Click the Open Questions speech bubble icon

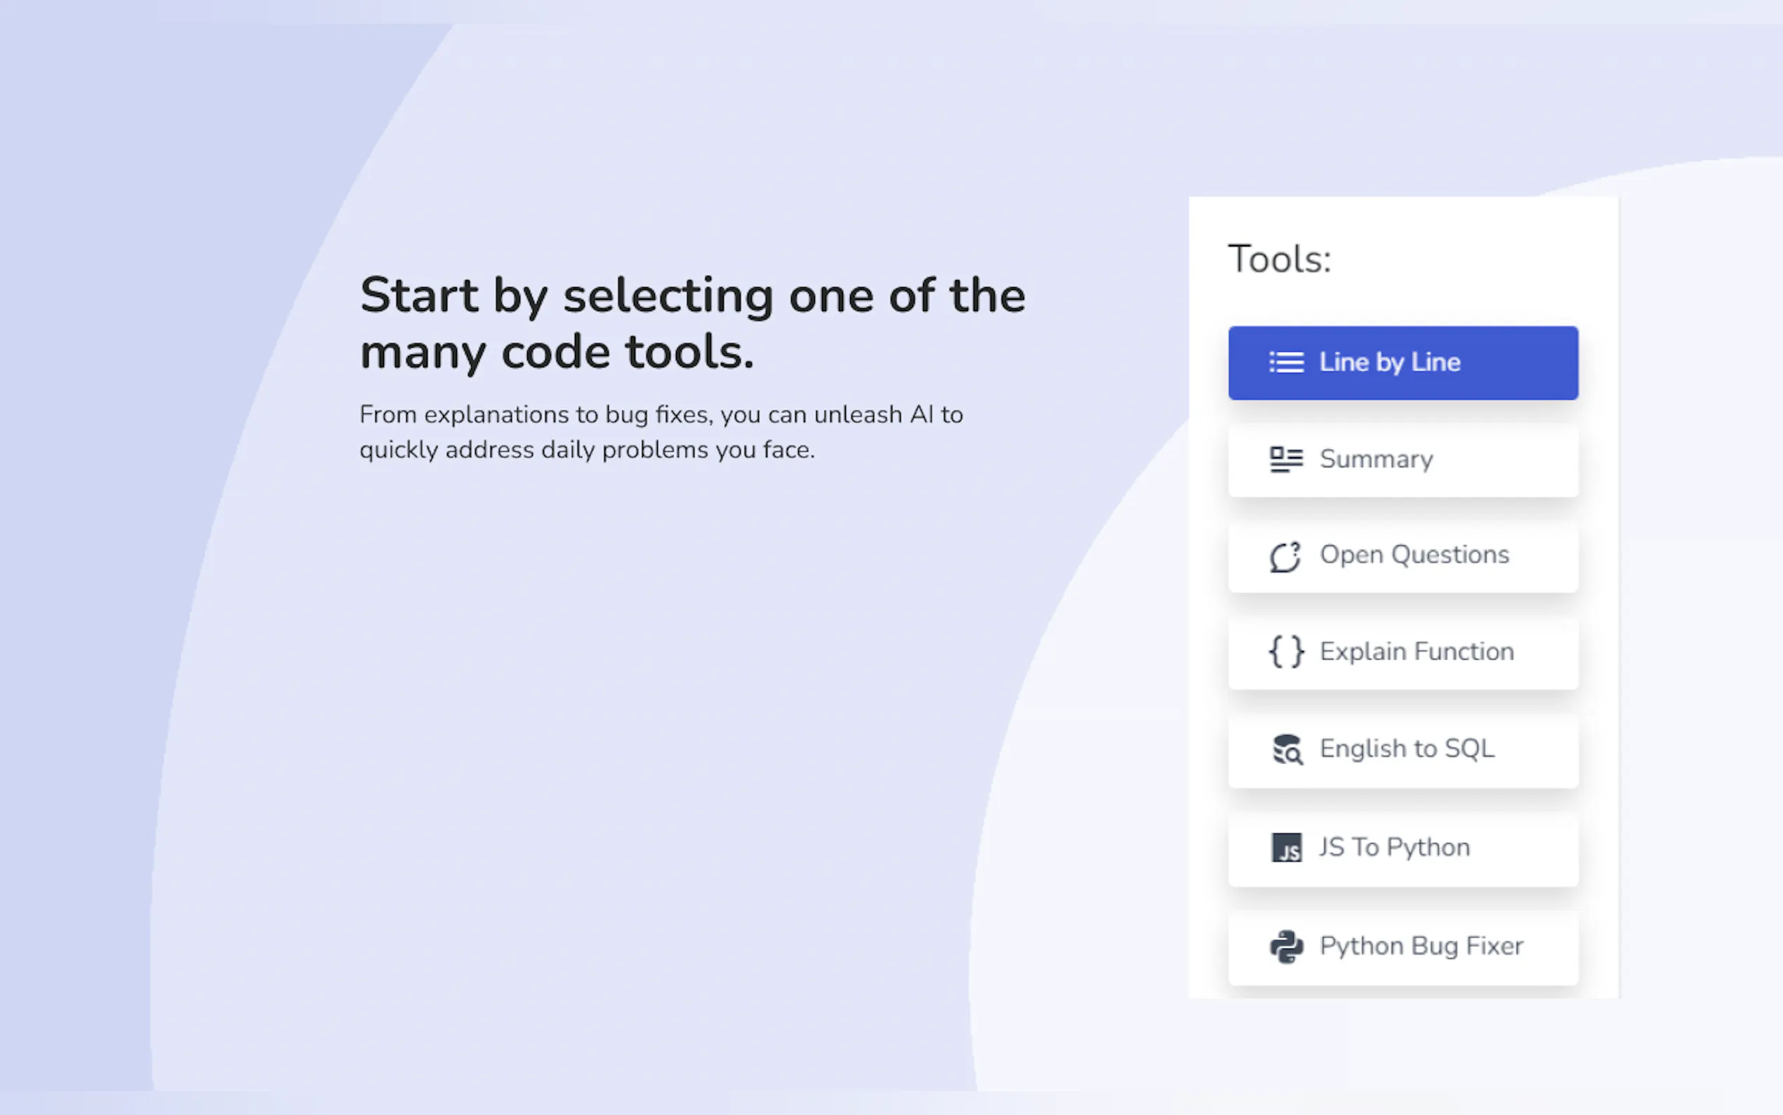click(x=1285, y=557)
